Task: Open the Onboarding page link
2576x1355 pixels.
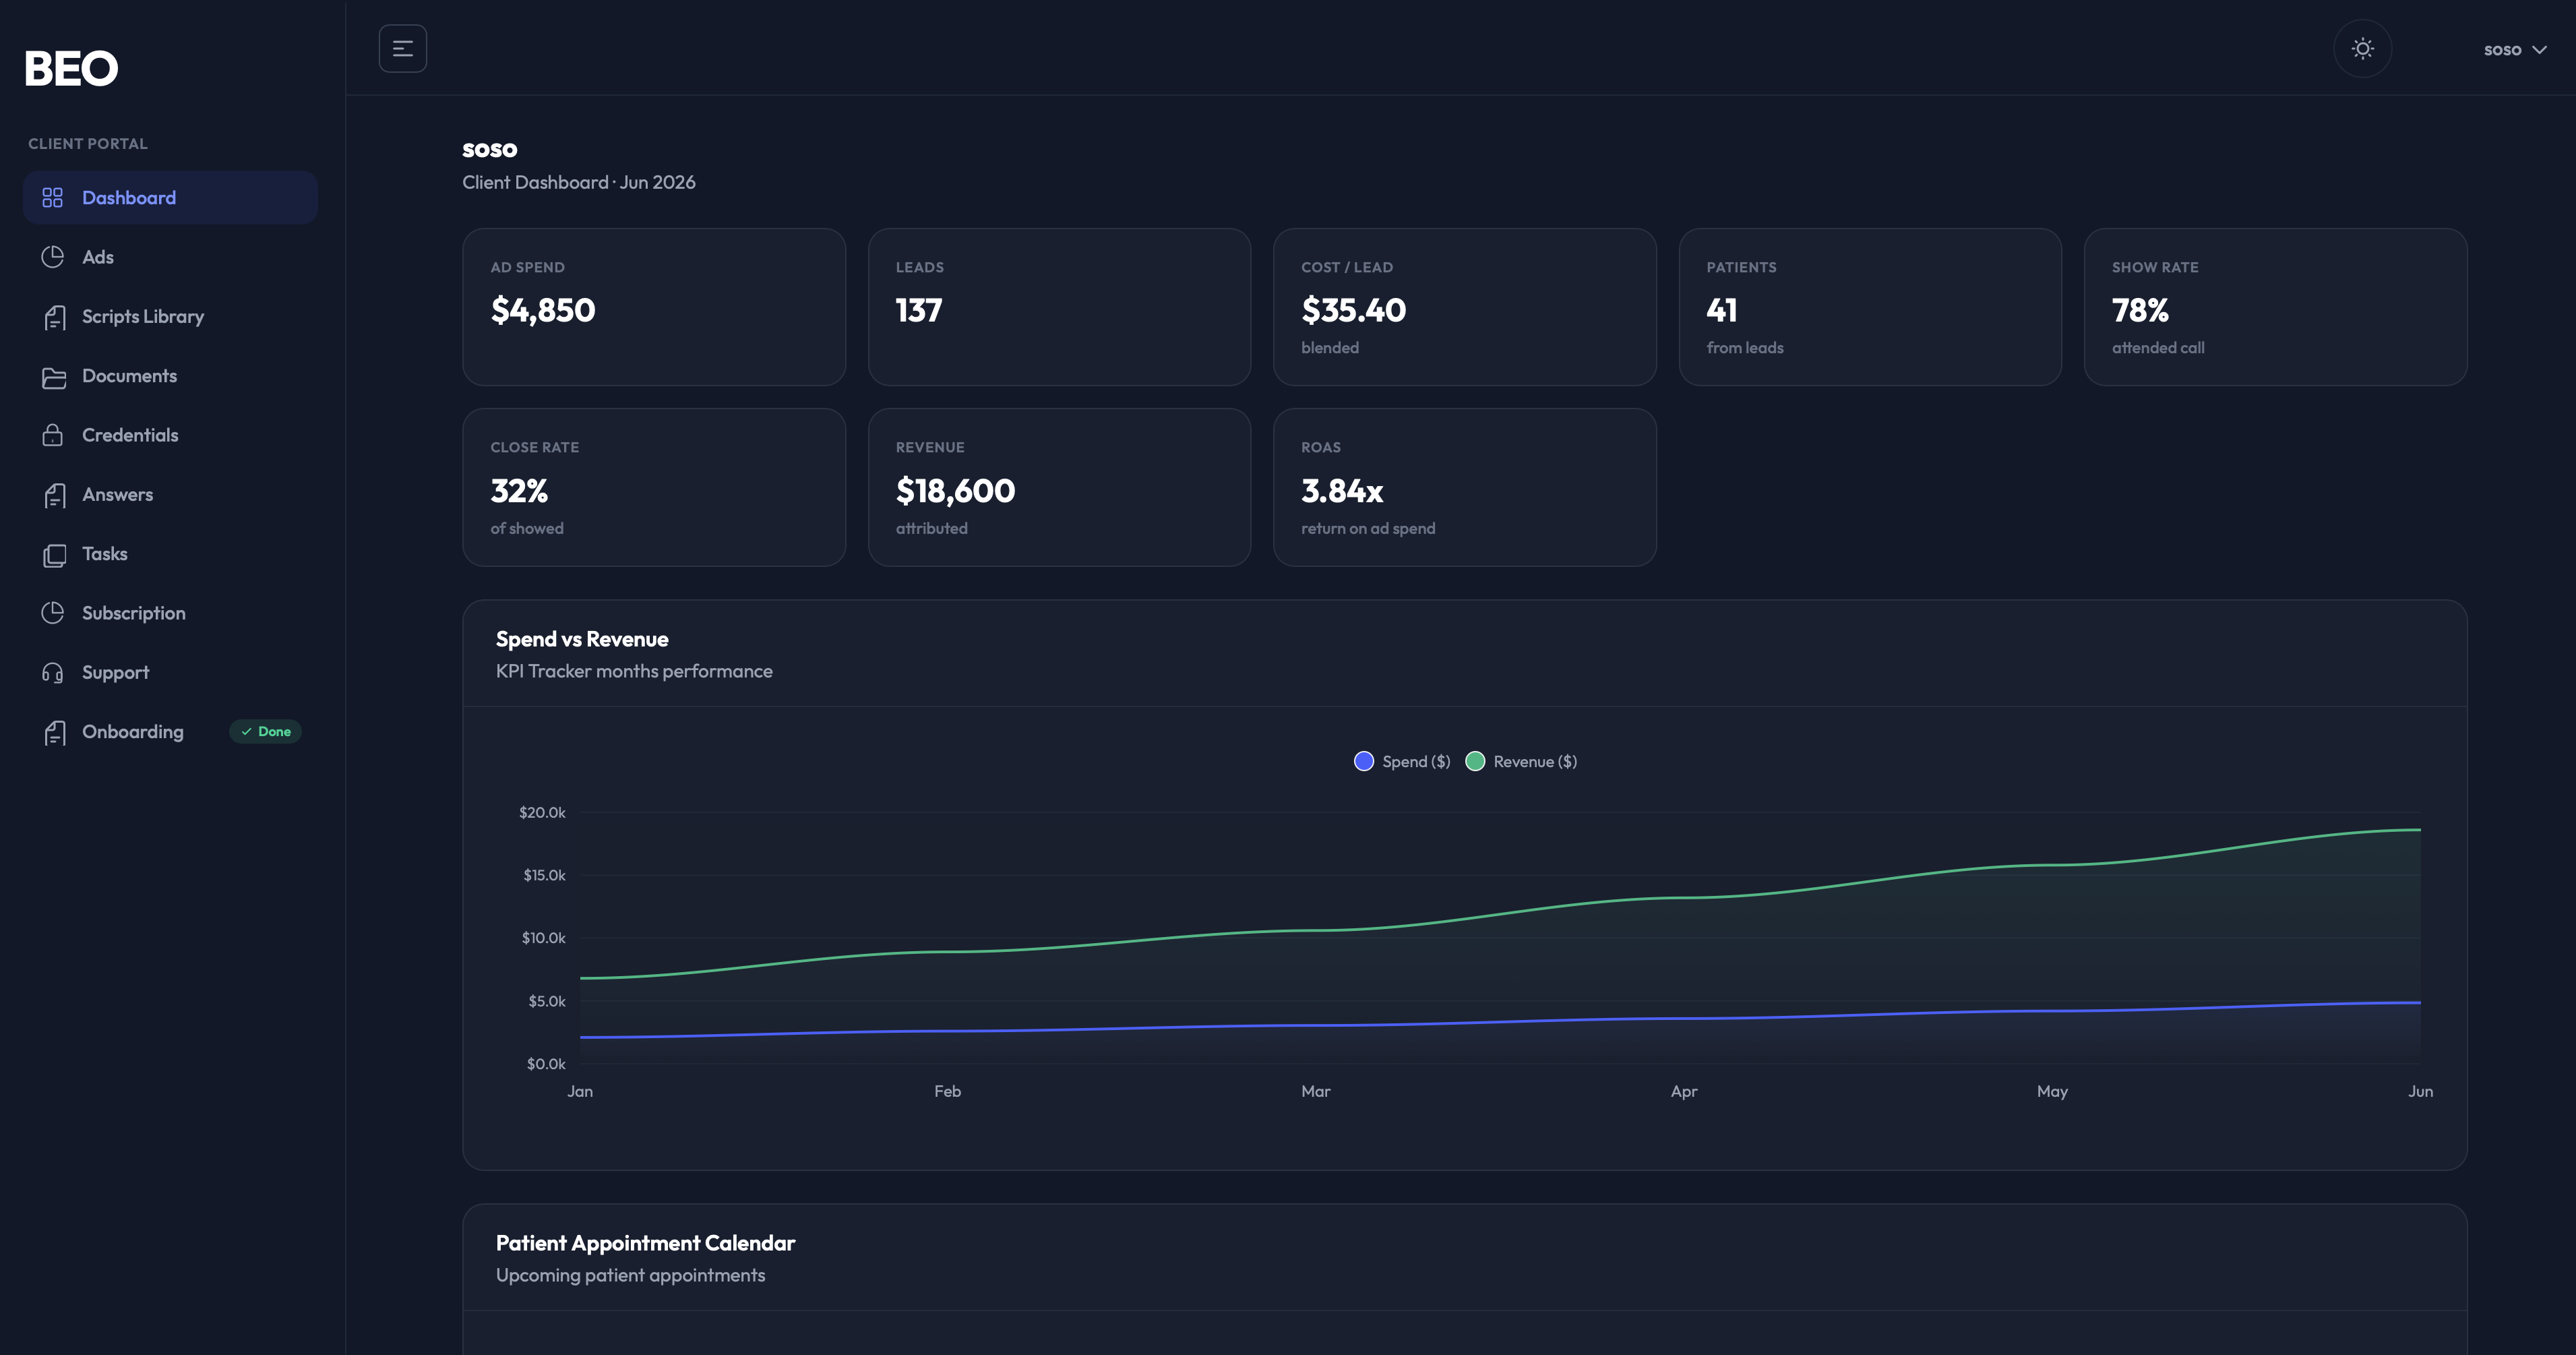Action: pos(133,732)
